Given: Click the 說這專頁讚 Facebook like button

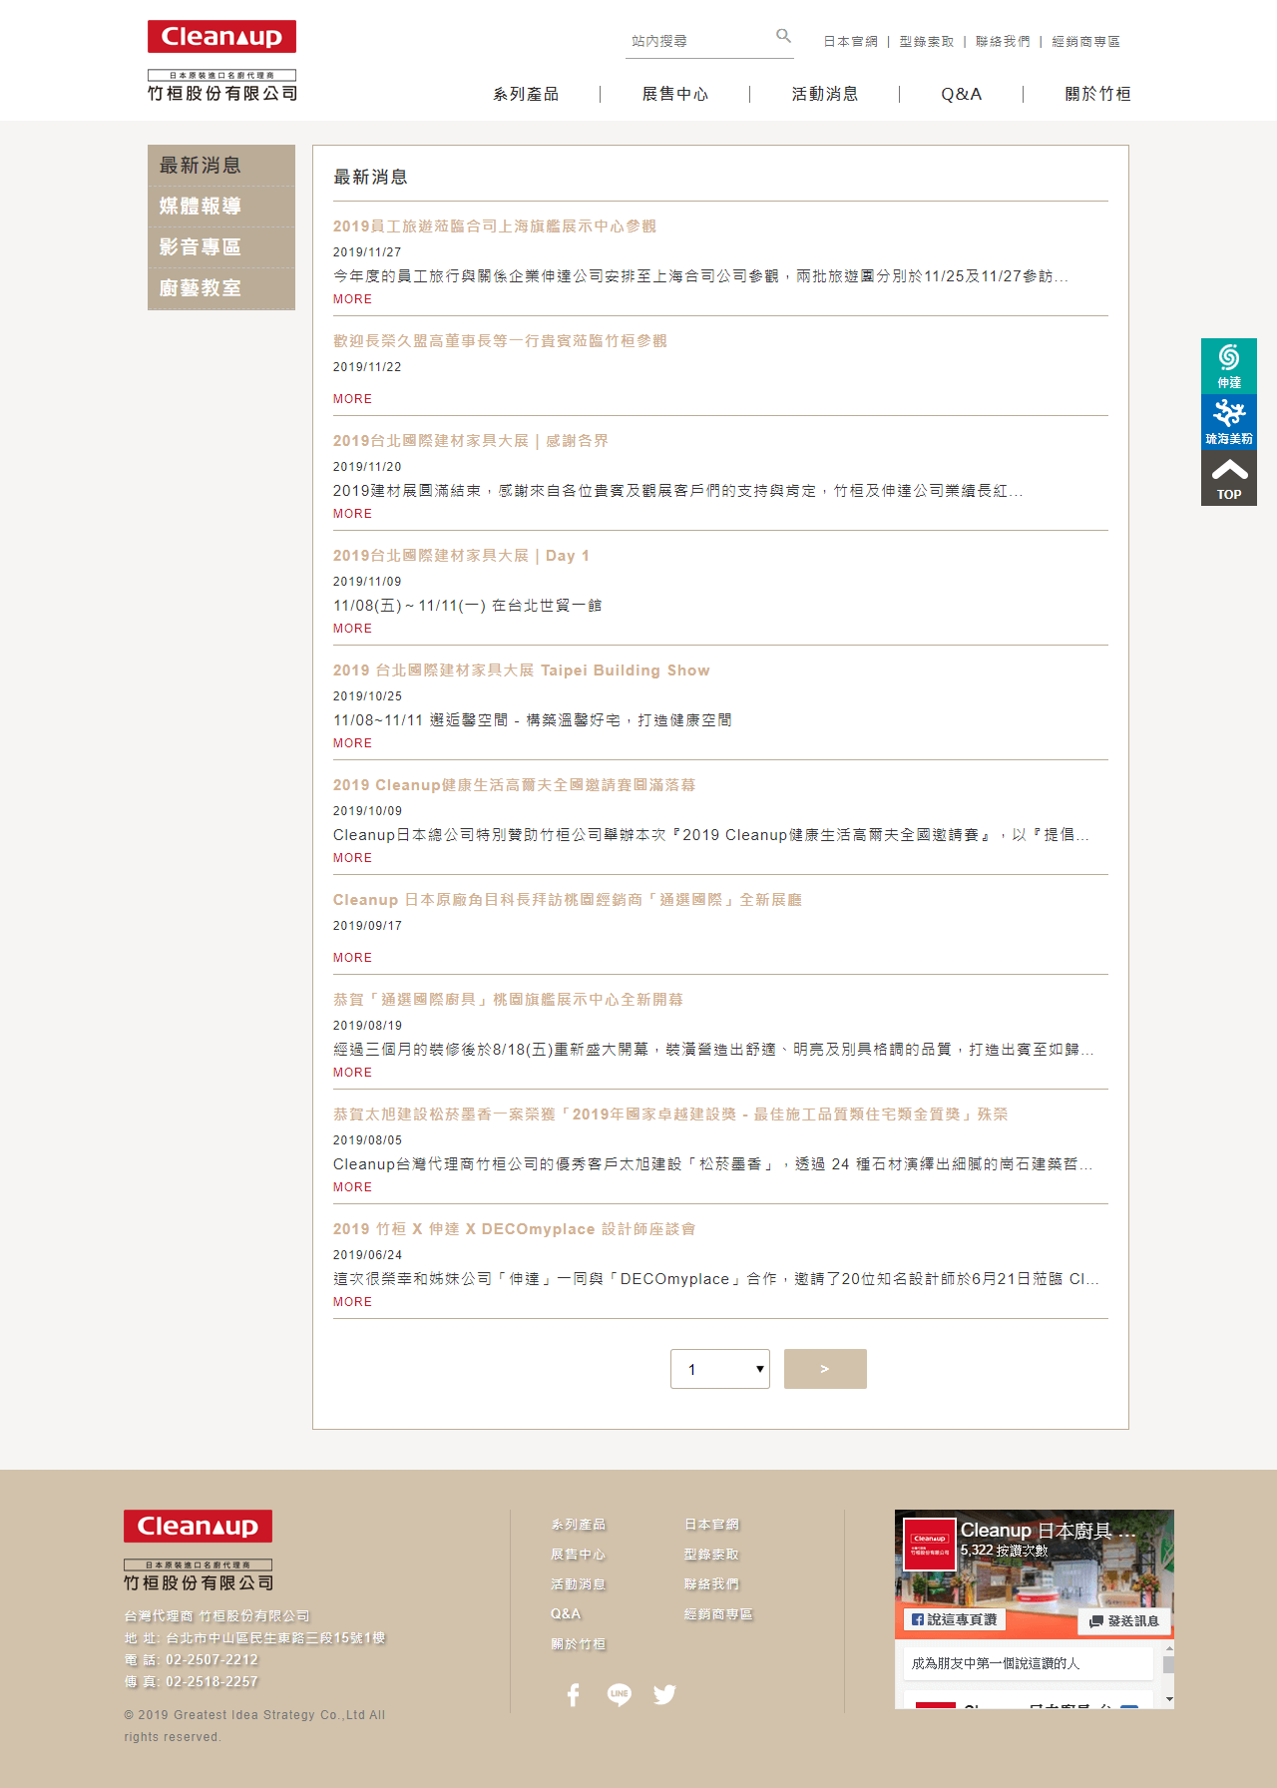Looking at the screenshot, I should tap(955, 1619).
